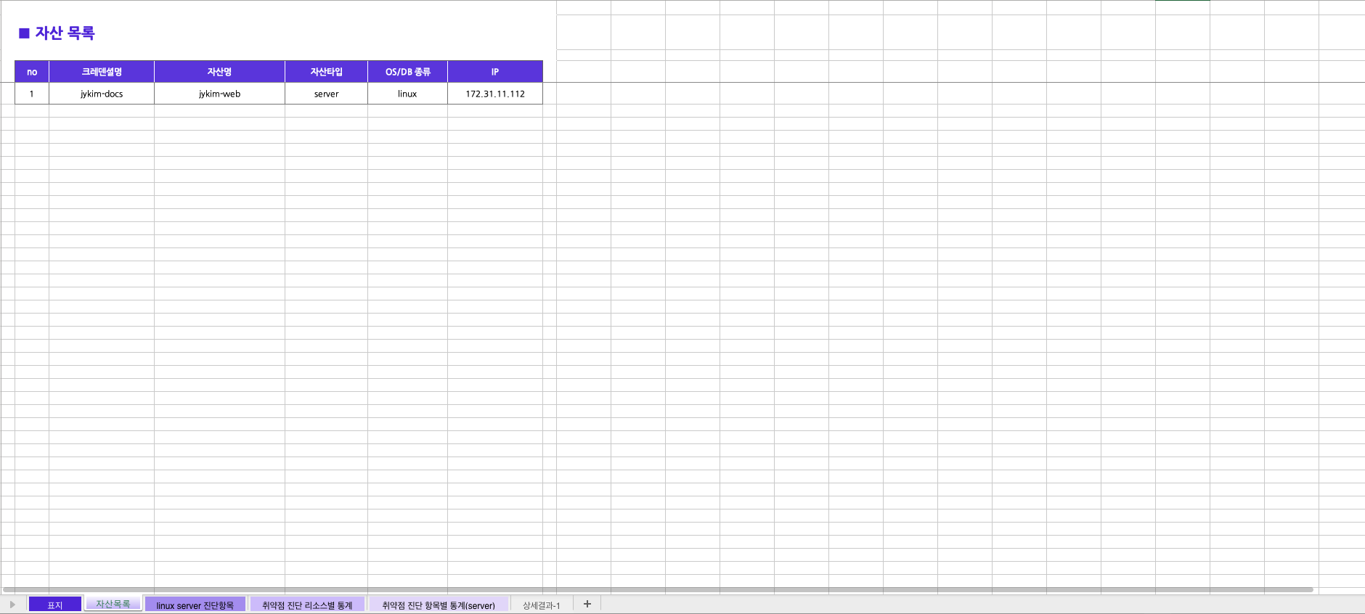Image resolution: width=1365 pixels, height=614 pixels.
Task: Click the jykim-web asset name cell
Action: [x=219, y=94]
